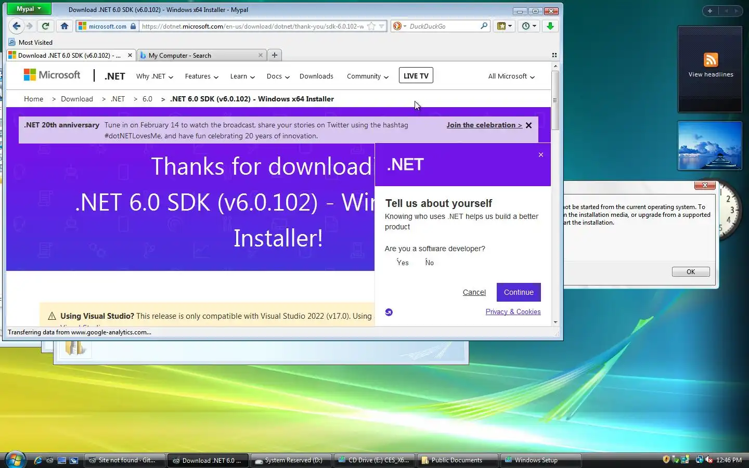Click the security shield tray icon
This screenshot has height=468, width=749.
click(666, 460)
